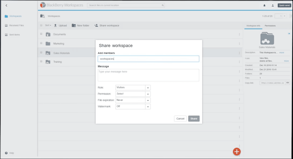Click the Workspaces breadcrumb folder icon
This screenshot has height=159, width=293.
click(42, 16)
